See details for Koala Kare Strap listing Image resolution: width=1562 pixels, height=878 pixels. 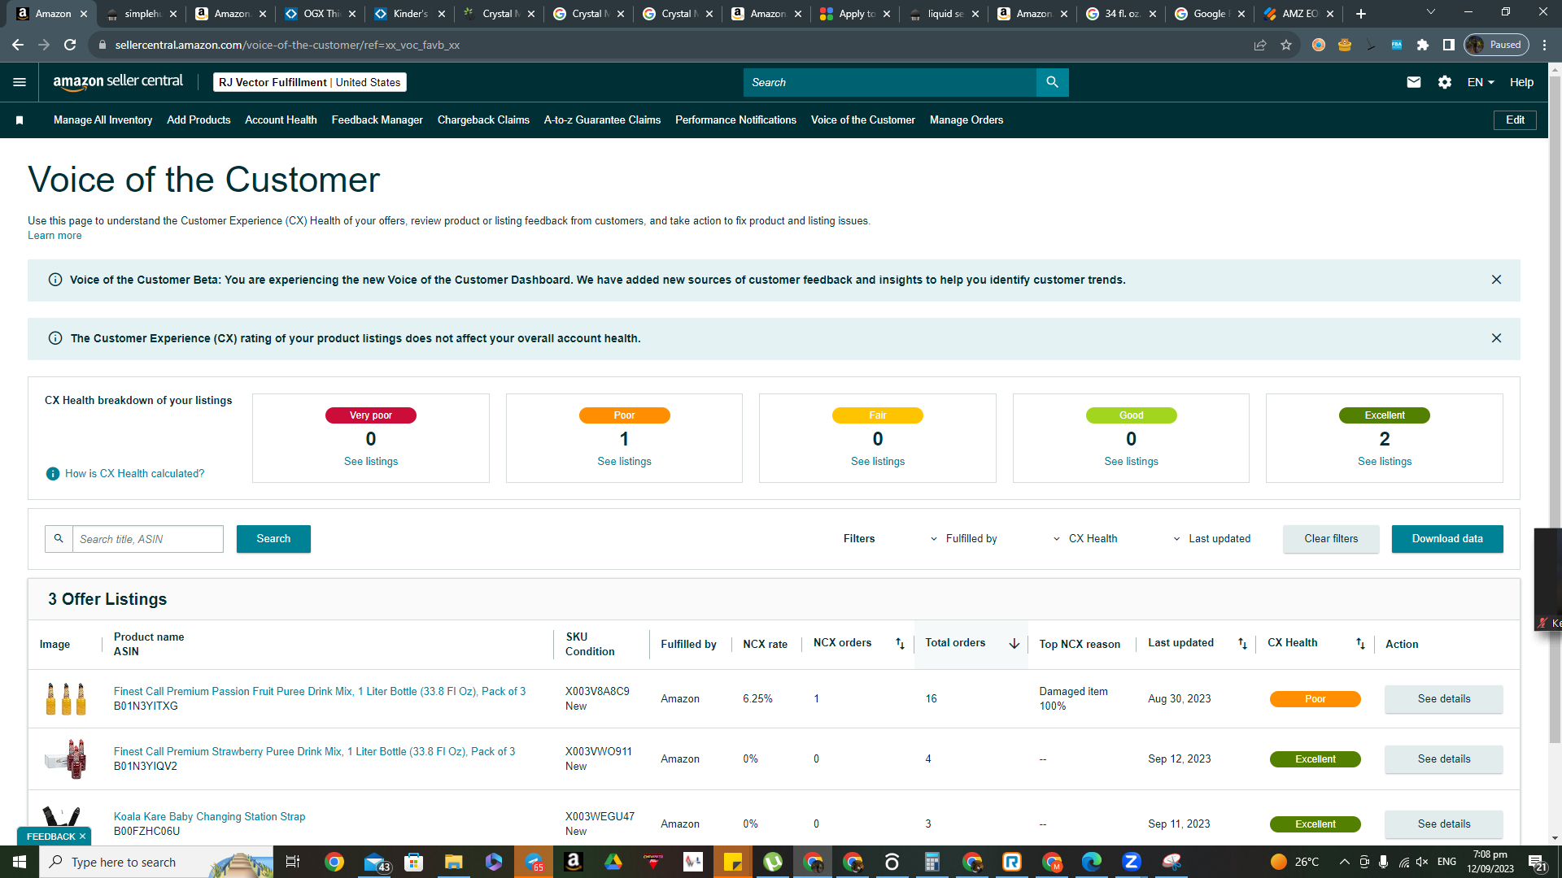coord(1444,824)
